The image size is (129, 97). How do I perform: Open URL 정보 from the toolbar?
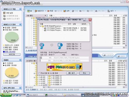tap(100, 11)
